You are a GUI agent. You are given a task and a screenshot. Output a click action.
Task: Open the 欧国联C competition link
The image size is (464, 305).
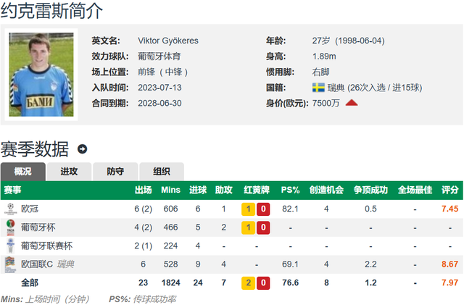pyautogui.click(x=37, y=264)
